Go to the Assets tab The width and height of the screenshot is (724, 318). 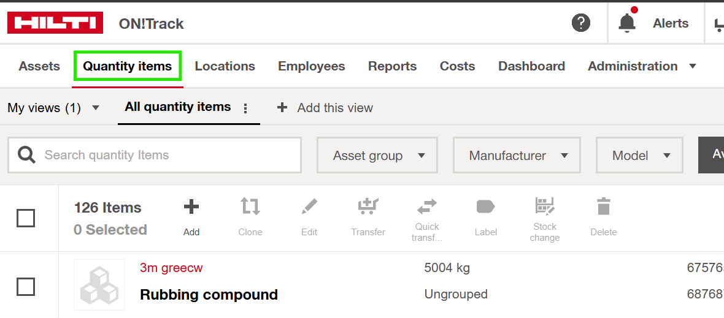pyautogui.click(x=39, y=66)
